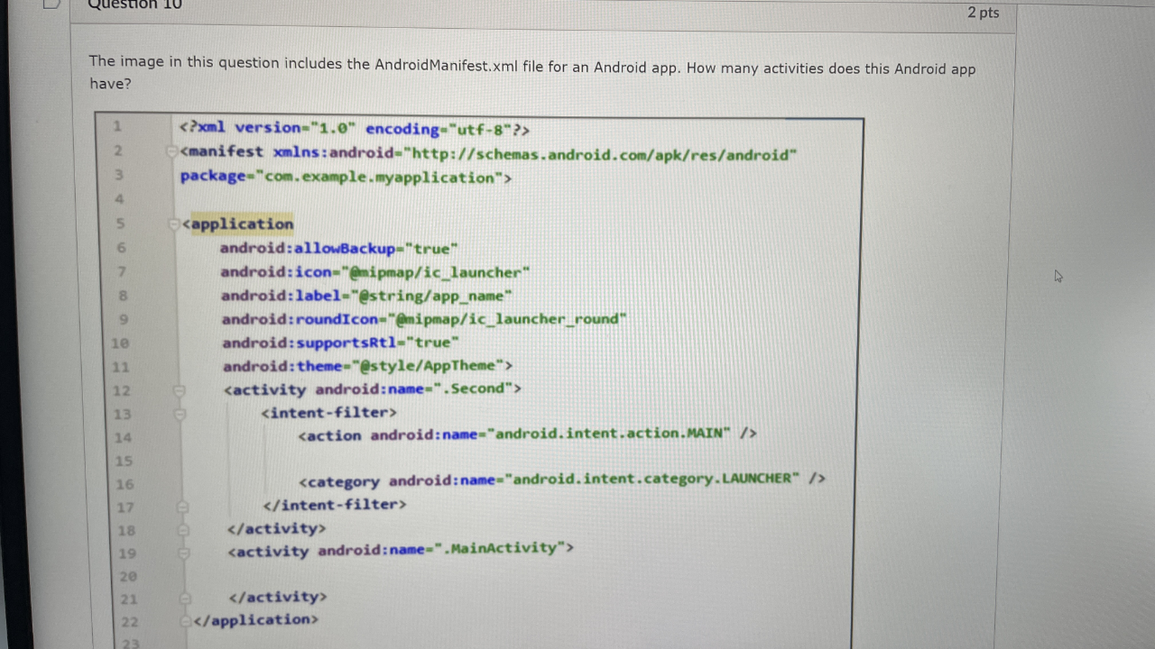The width and height of the screenshot is (1155, 649).
Task: Collapse the activity fold marker on line 12
Action: (x=180, y=389)
